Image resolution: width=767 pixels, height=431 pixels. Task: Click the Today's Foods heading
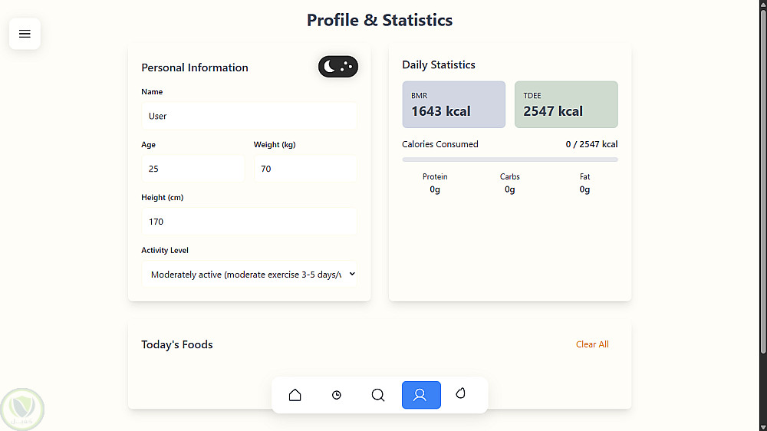(177, 344)
